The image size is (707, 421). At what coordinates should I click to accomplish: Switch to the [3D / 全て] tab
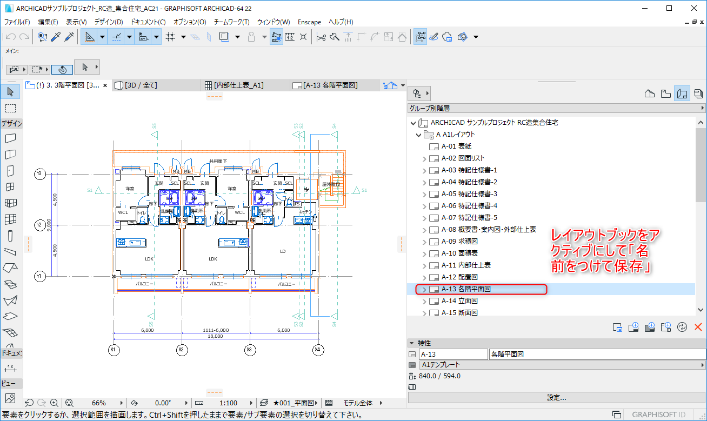(157, 85)
